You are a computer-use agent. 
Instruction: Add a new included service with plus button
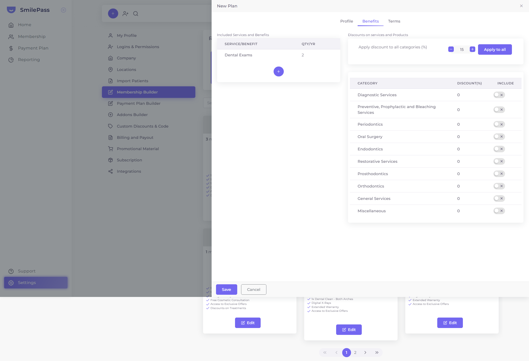coord(279,71)
